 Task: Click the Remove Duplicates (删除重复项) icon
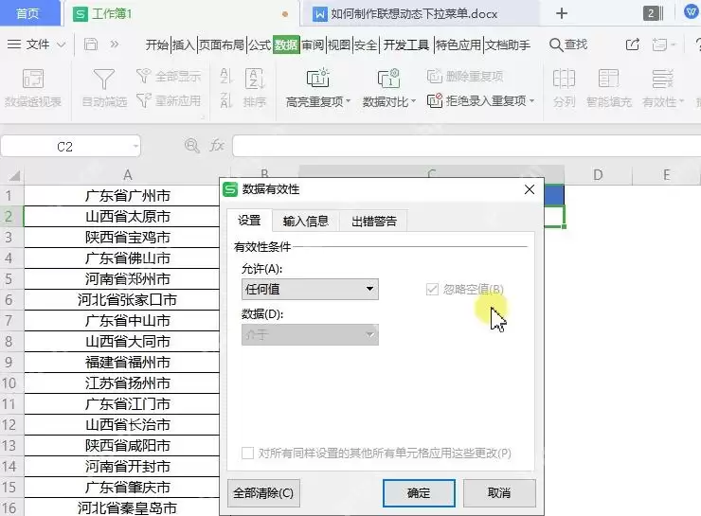(434, 77)
